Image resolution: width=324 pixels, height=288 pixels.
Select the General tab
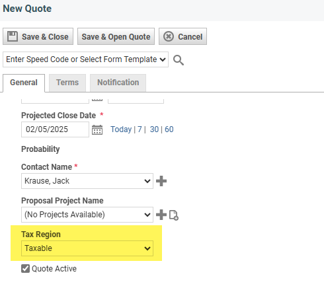click(24, 83)
